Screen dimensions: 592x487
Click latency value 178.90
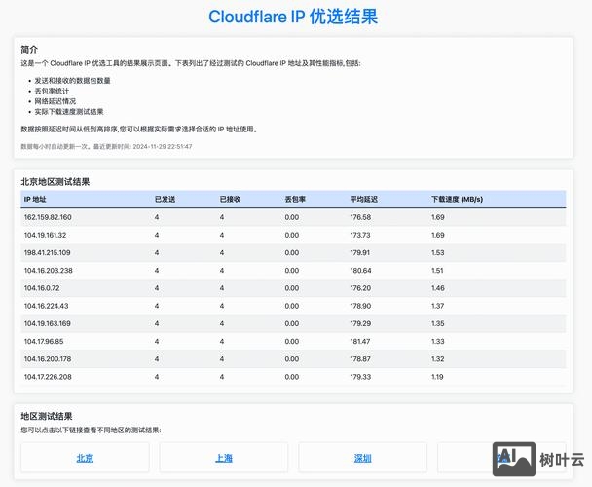[x=360, y=306]
